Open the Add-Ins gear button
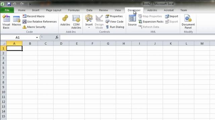215x120 pixels. 65,20
